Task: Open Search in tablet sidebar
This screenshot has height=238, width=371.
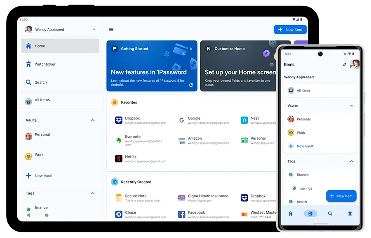Action: tap(60, 82)
